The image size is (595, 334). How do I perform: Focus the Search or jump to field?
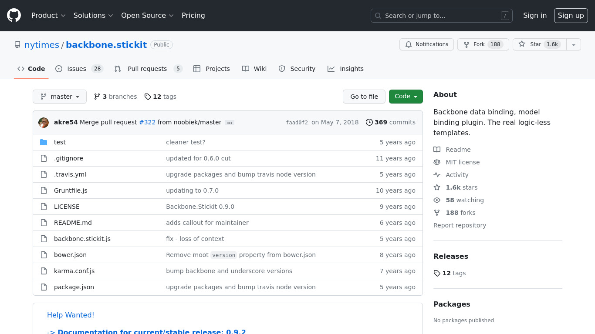pyautogui.click(x=441, y=16)
